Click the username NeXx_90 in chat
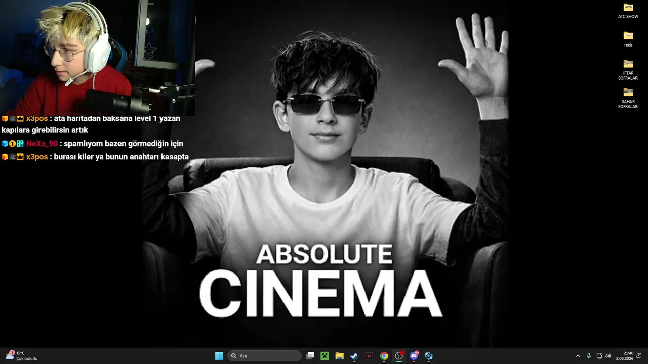This screenshot has width=648, height=364. pos(42,144)
